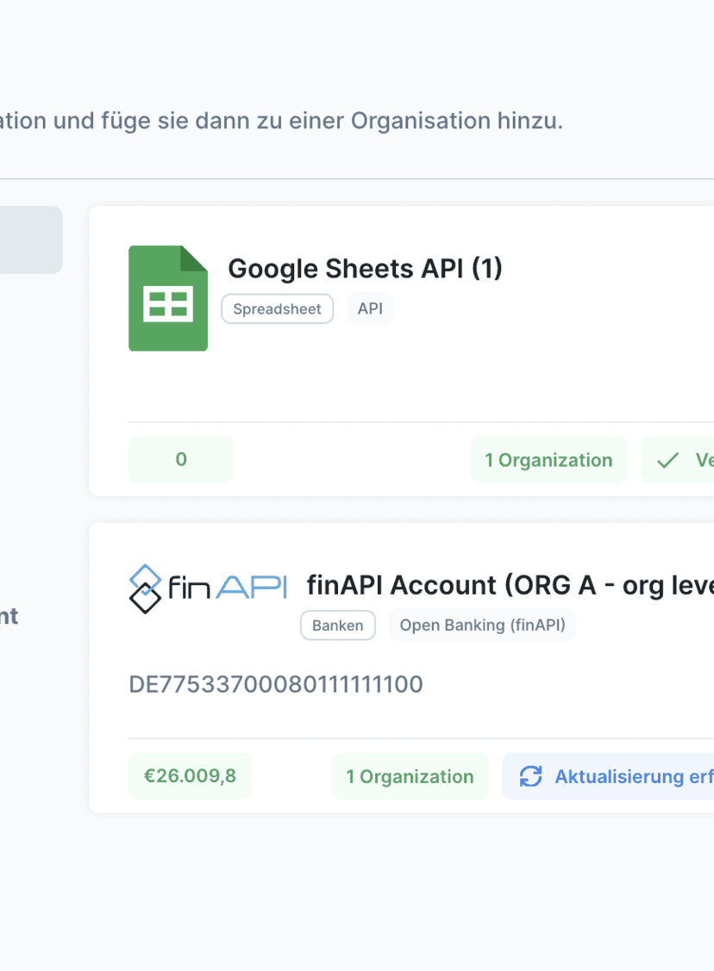Click the finAPI logo
Viewport: 714px width, 971px height.
point(207,588)
